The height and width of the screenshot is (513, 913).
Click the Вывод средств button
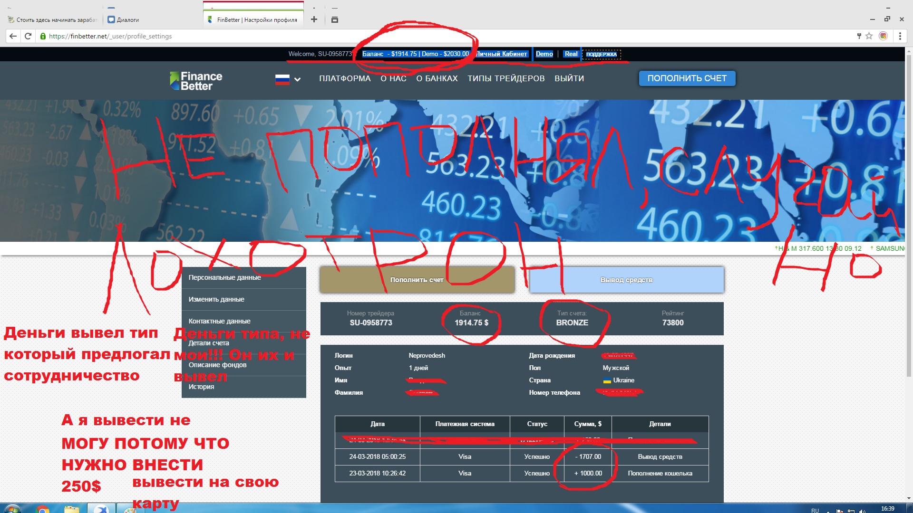click(626, 280)
